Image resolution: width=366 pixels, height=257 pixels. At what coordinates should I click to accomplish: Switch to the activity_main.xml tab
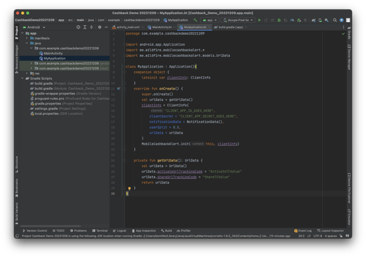pyautogui.click(x=127, y=27)
